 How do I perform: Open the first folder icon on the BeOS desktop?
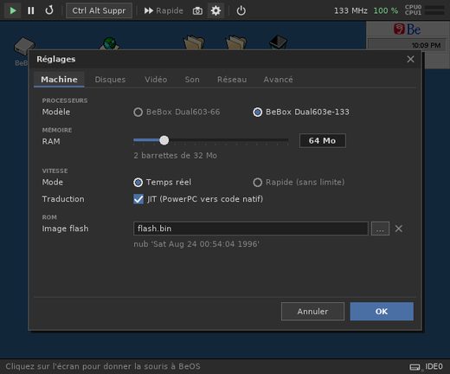click(194, 42)
